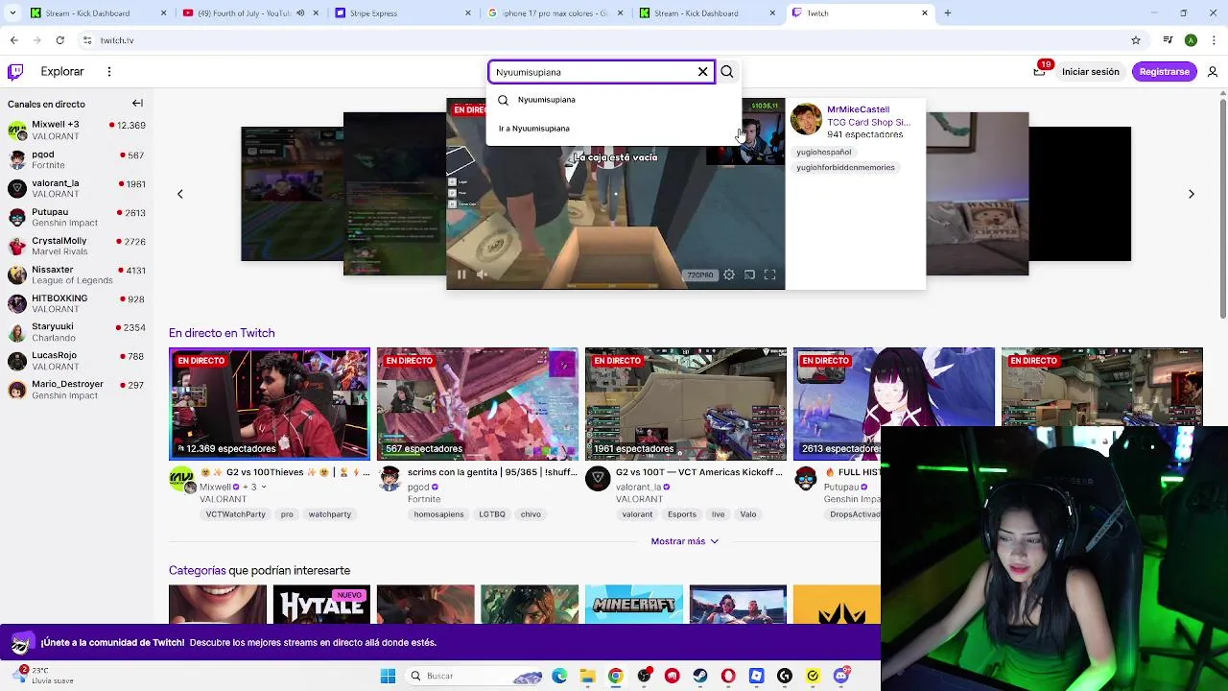Open pgod streamer avatar under stream
Viewport: 1228px width, 691px height.
(x=390, y=479)
